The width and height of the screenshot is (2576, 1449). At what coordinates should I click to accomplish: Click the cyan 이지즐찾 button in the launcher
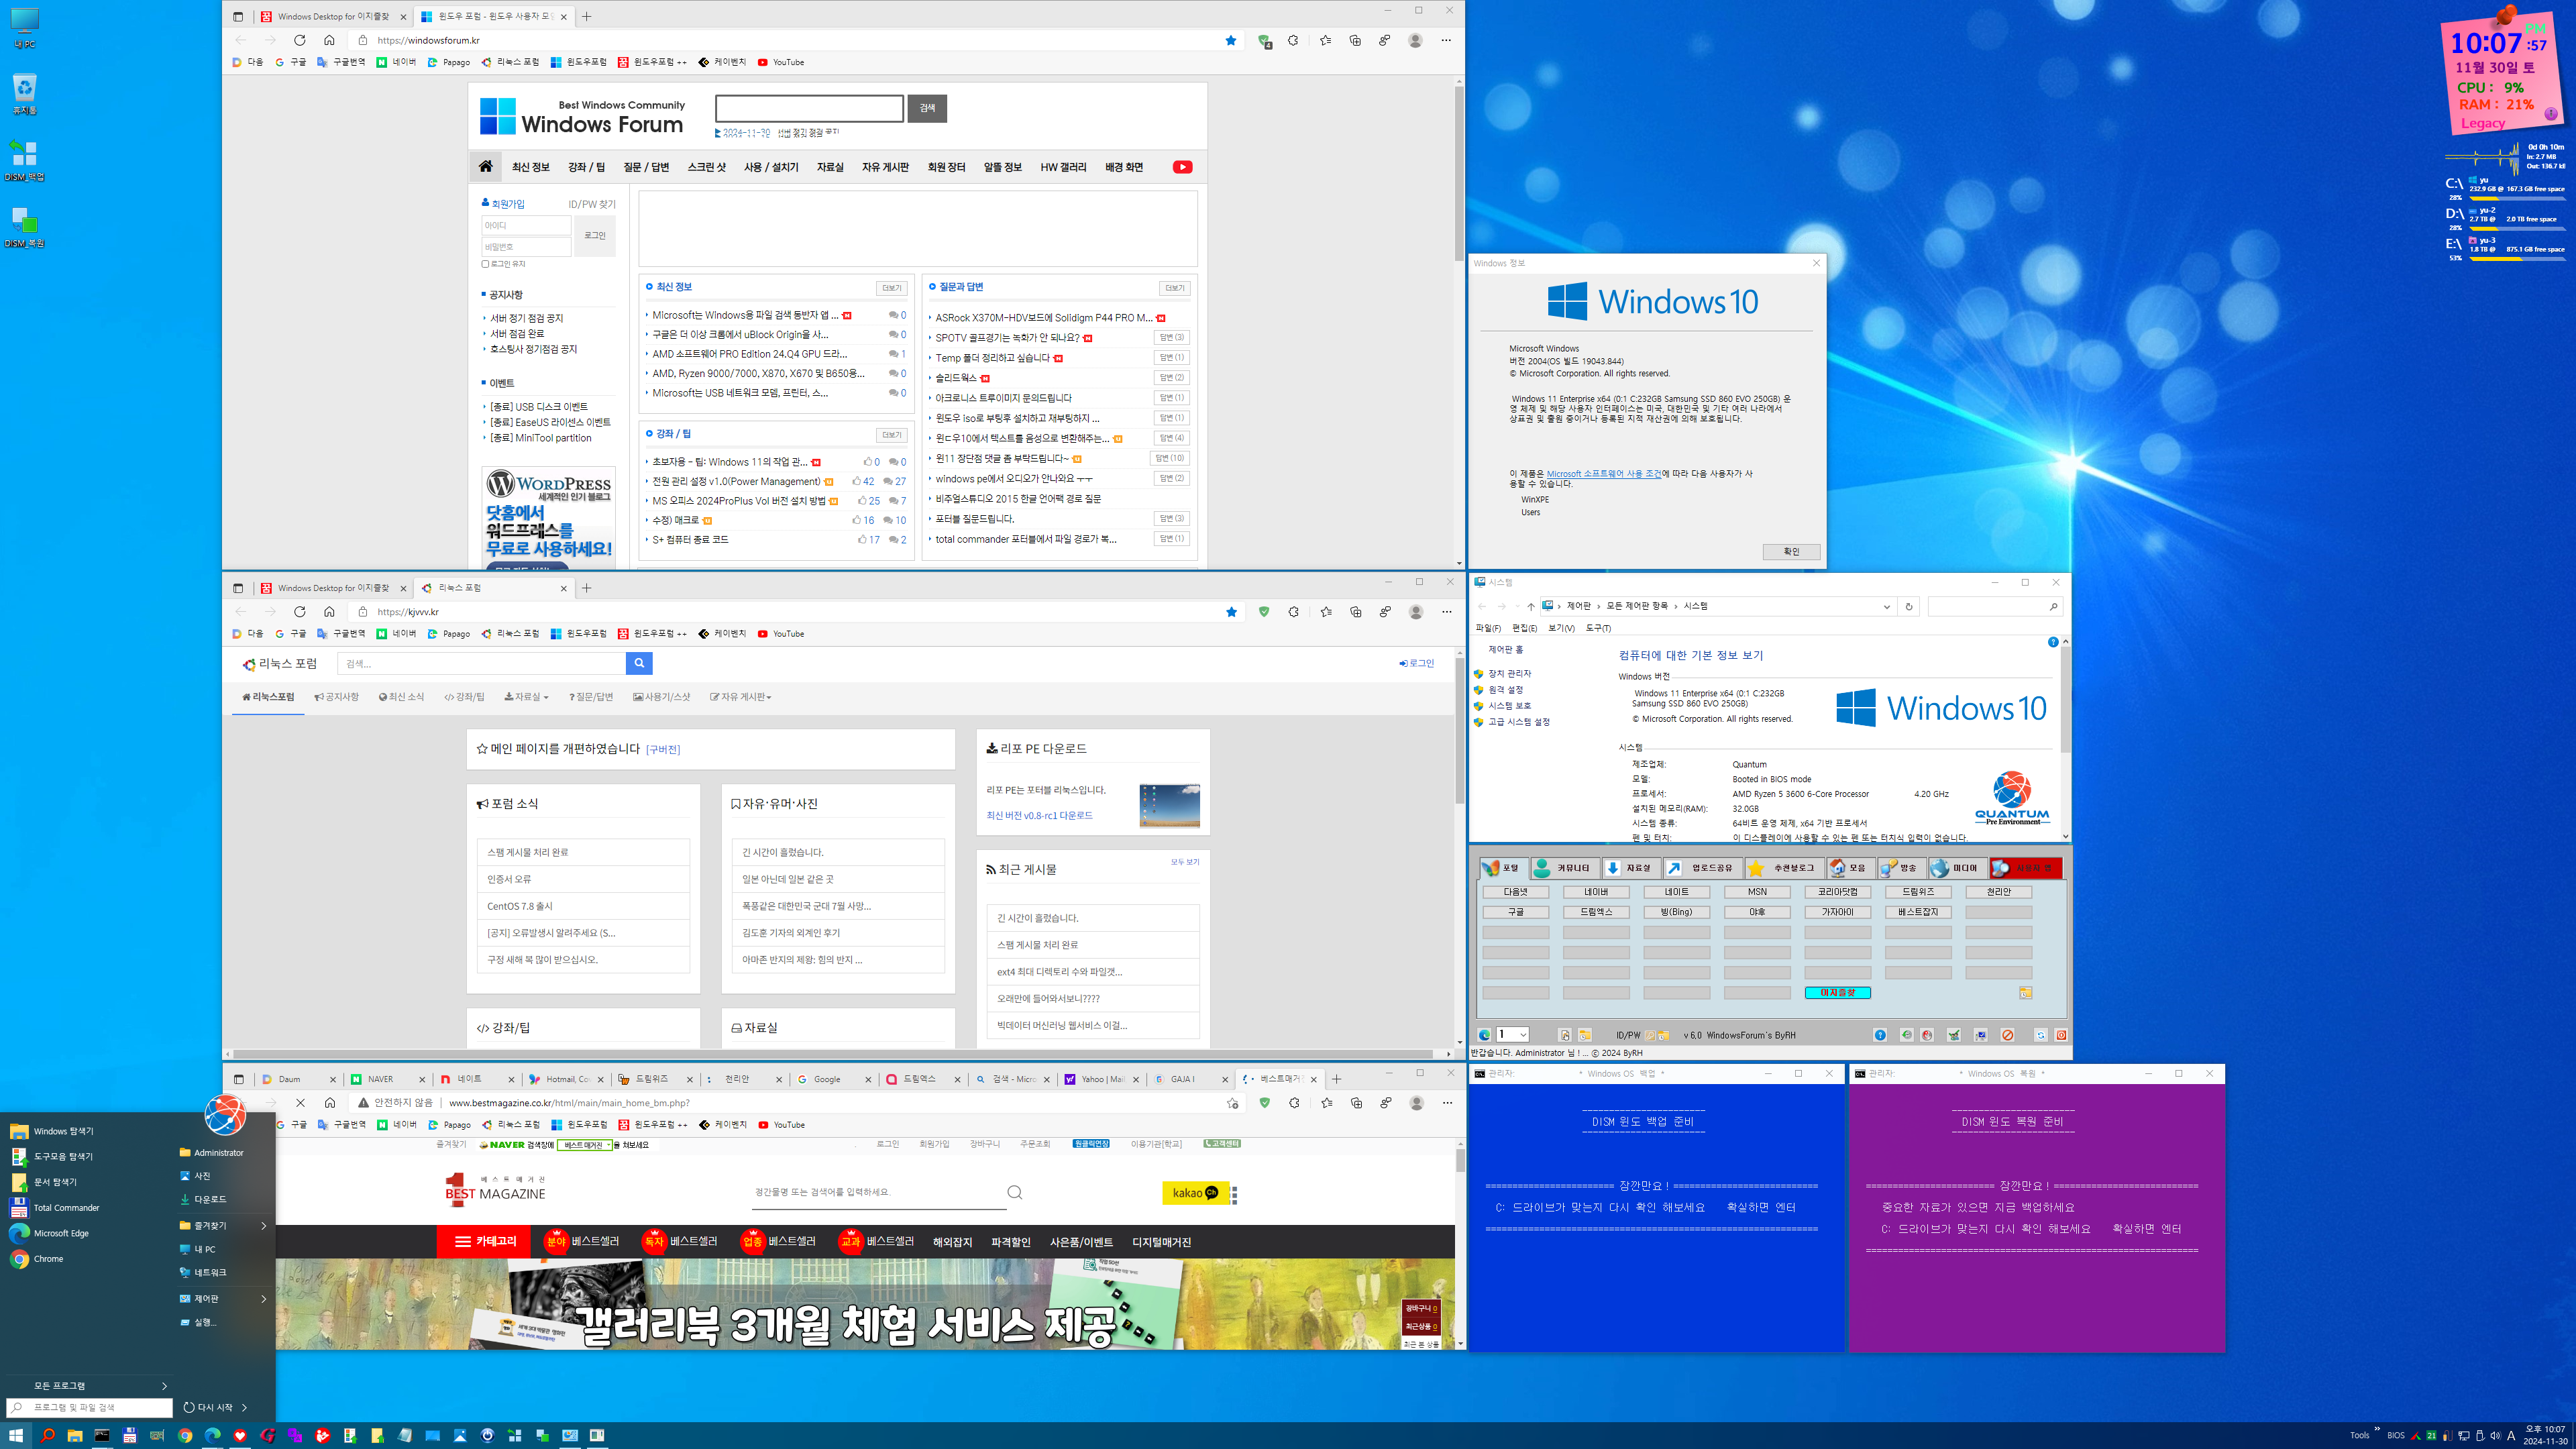(x=1838, y=993)
